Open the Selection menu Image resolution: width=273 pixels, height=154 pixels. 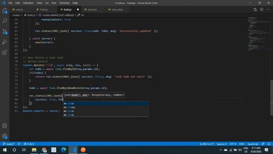[x=28, y=3]
